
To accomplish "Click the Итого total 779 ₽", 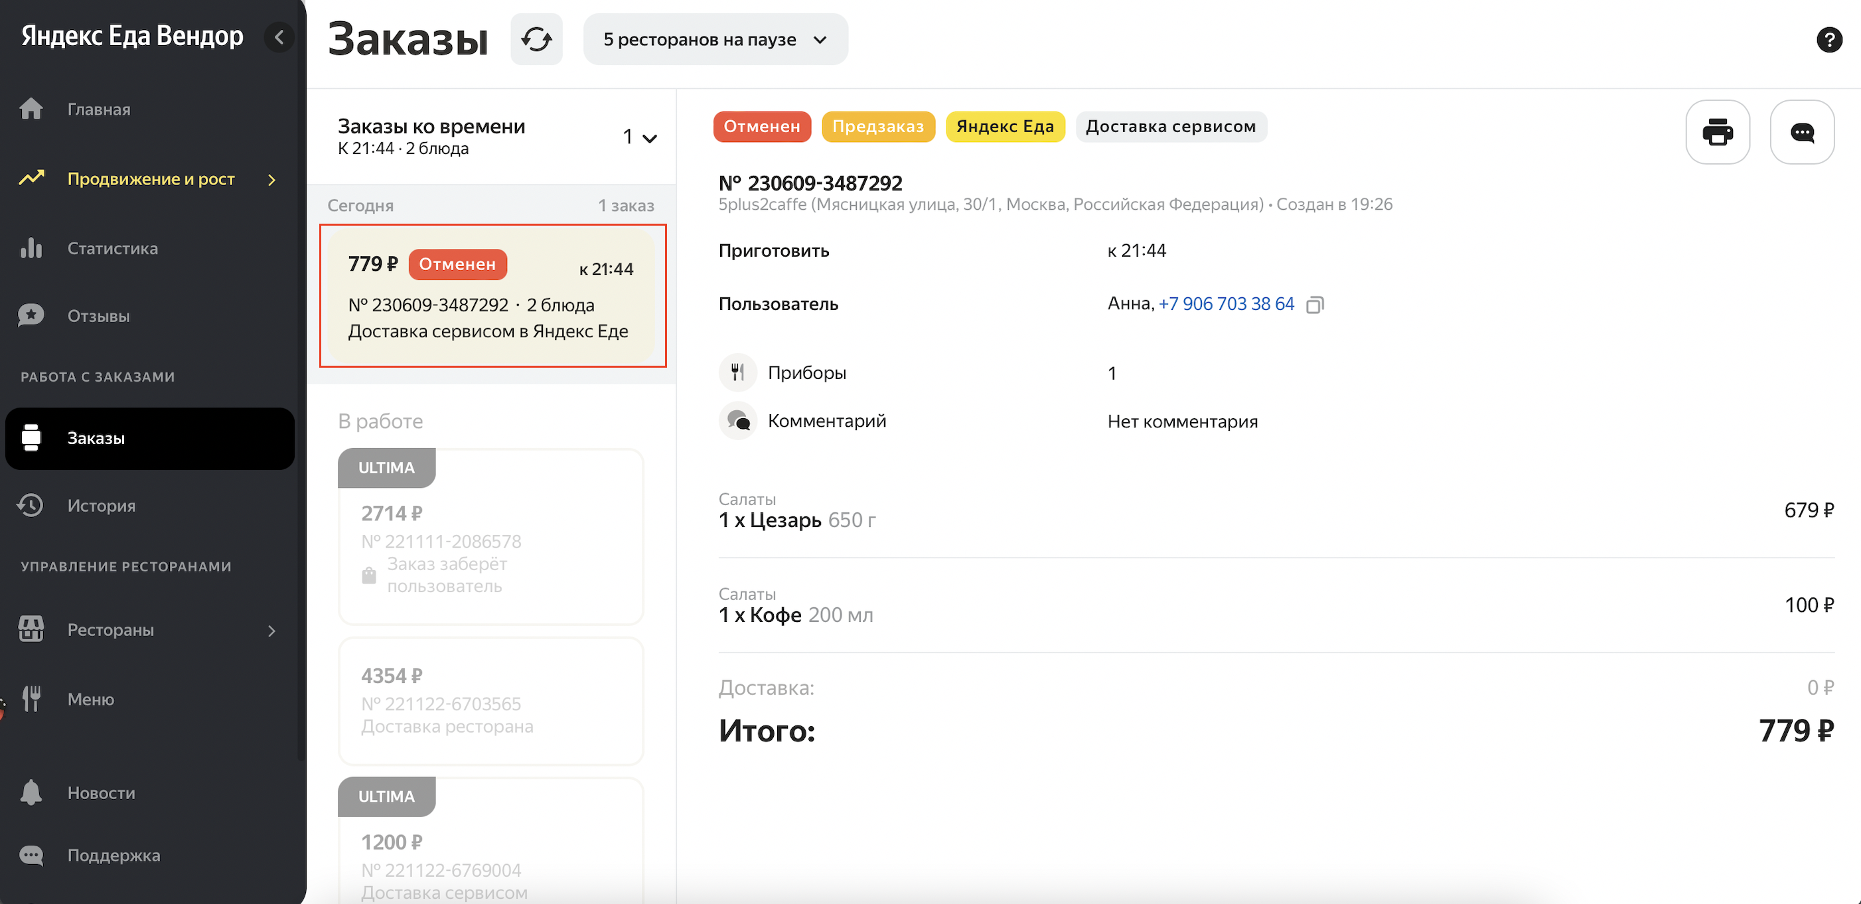I will click(1796, 731).
